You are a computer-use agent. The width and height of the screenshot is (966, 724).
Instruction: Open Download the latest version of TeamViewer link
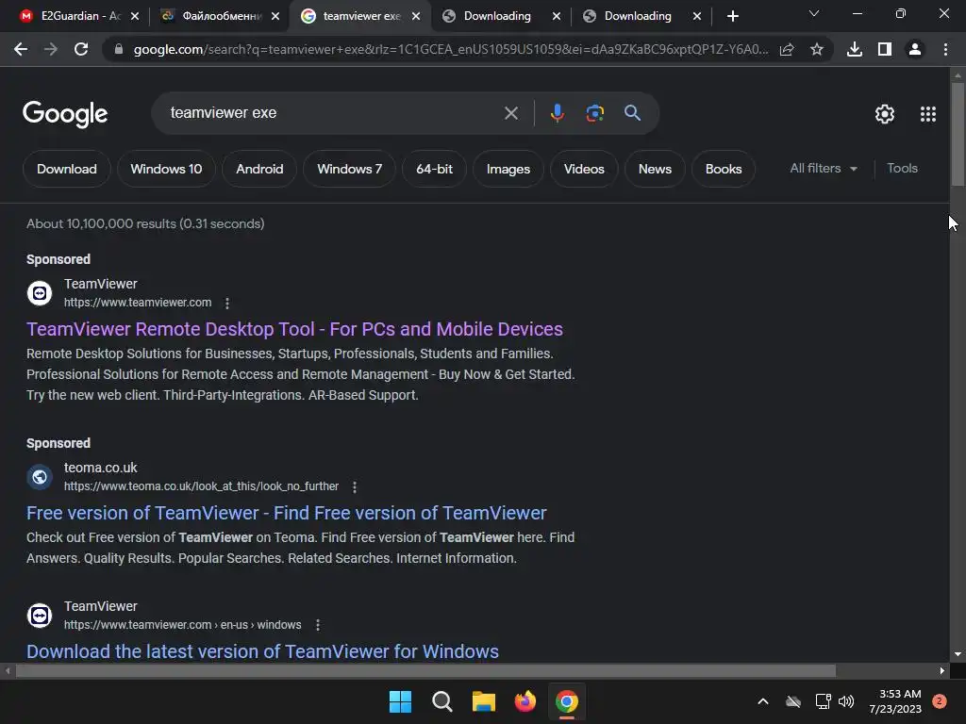point(262,651)
